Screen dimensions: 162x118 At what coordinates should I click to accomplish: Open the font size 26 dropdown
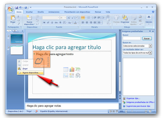(65, 18)
